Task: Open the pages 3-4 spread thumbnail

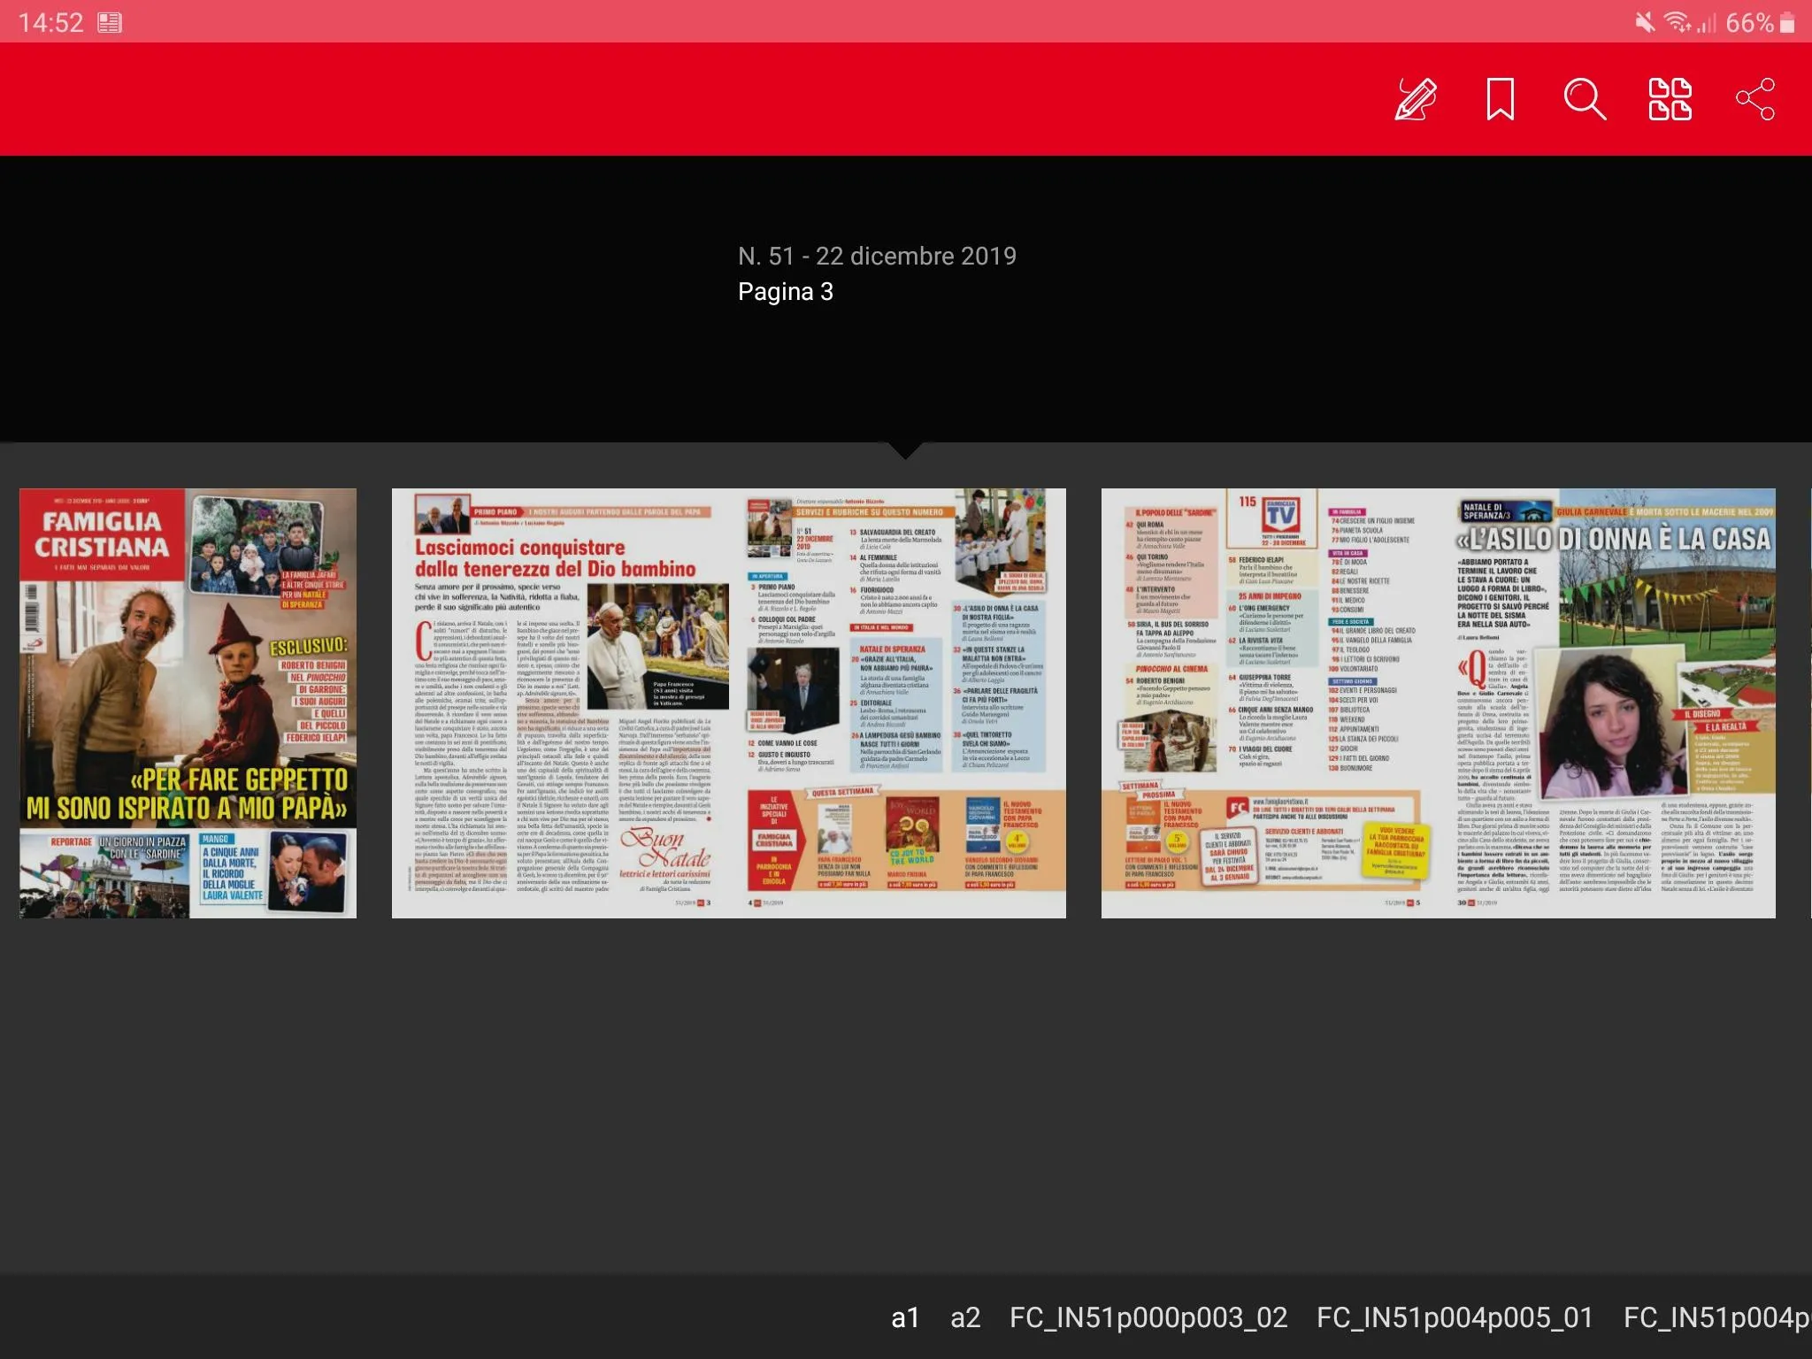Action: [x=728, y=703]
